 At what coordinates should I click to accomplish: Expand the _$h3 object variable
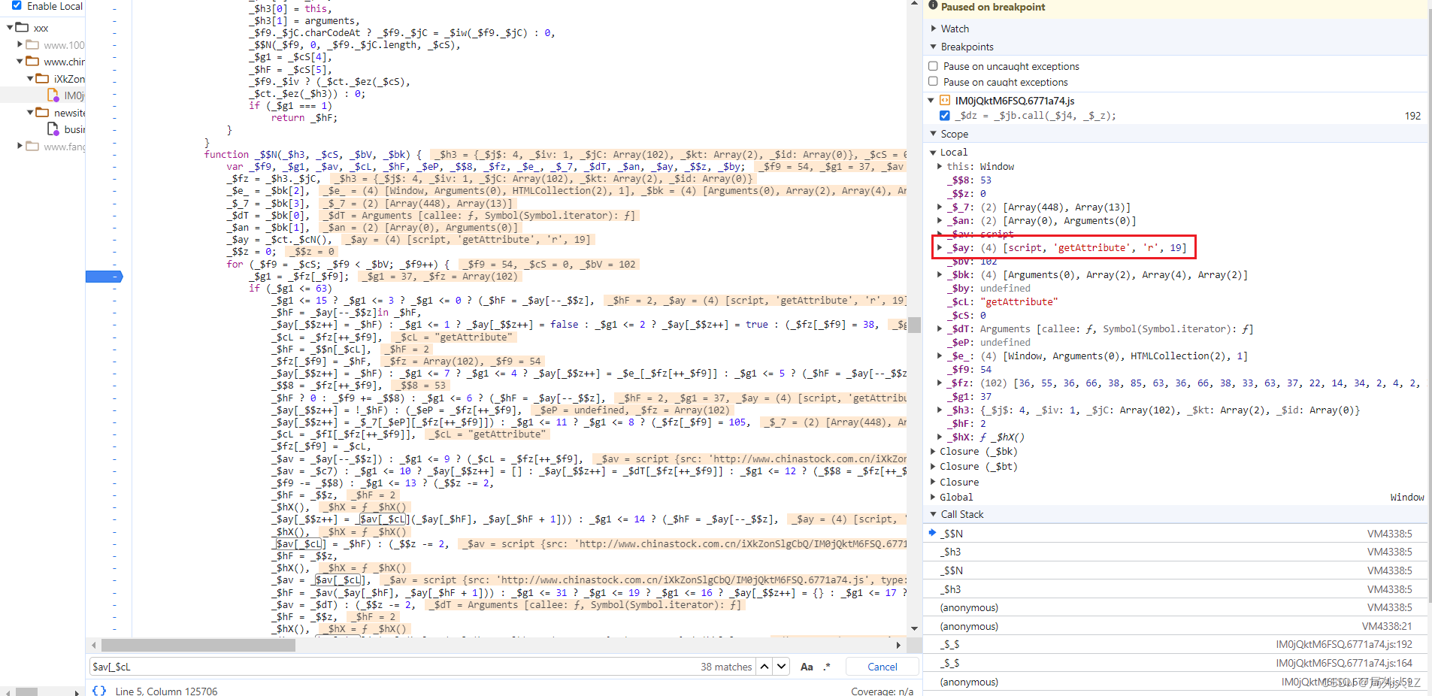coord(940,410)
